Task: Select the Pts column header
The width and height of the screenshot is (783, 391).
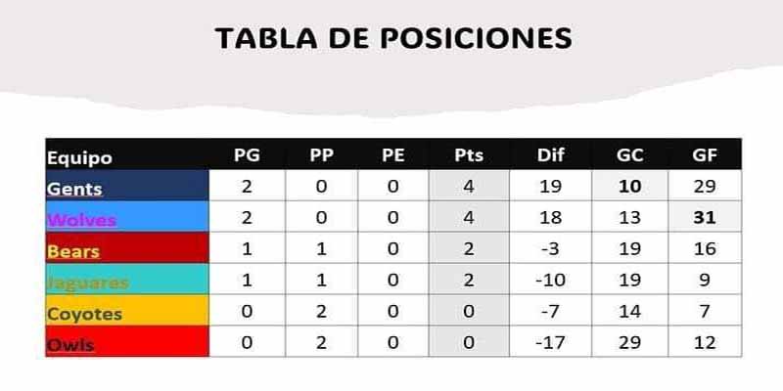Action: coord(469,155)
